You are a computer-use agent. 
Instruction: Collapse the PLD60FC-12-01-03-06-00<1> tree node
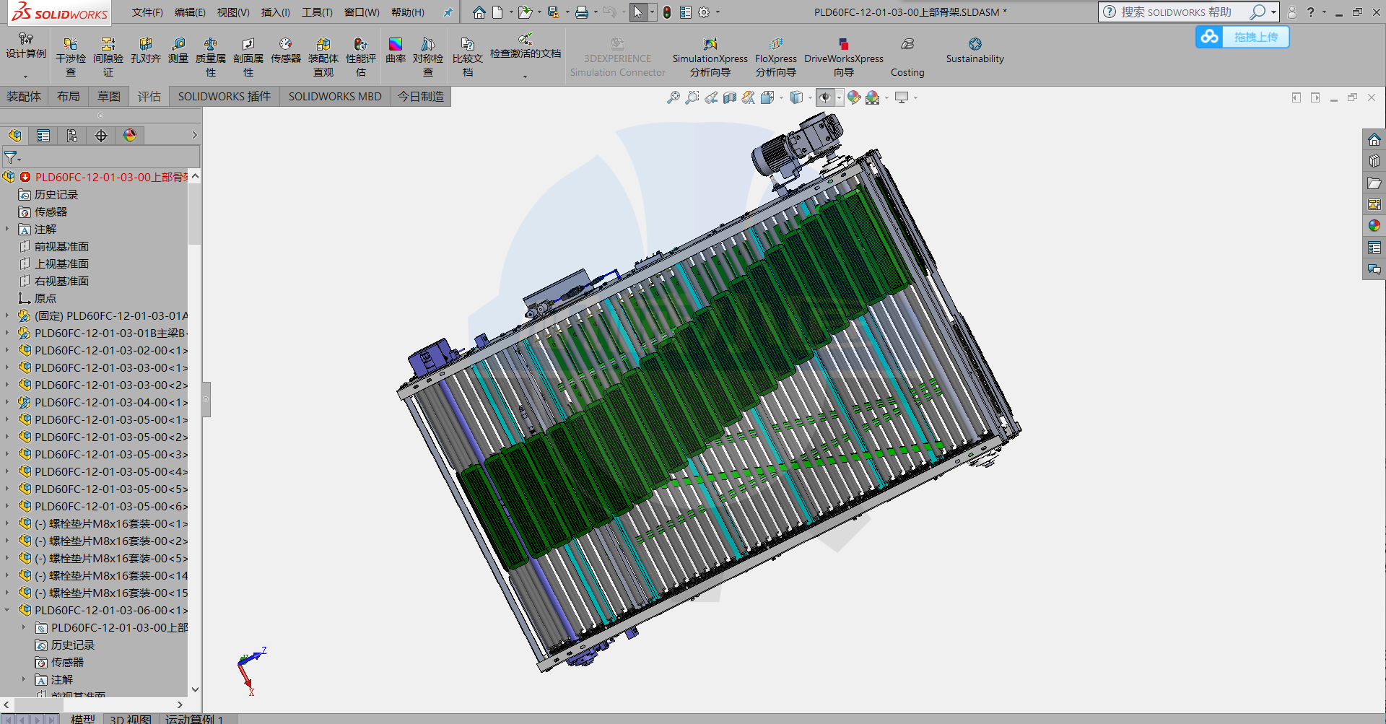tap(8, 611)
